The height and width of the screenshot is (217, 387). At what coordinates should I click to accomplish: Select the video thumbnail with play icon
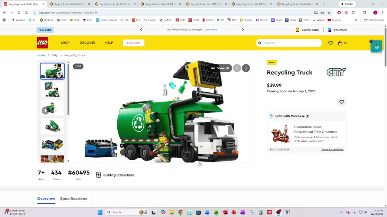52,108
